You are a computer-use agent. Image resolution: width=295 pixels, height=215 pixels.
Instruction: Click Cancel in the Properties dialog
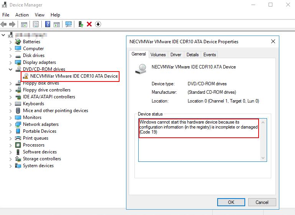point(262,202)
